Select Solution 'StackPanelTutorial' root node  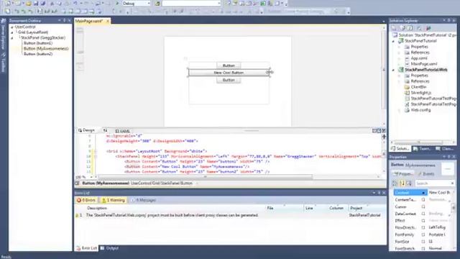[425, 35]
